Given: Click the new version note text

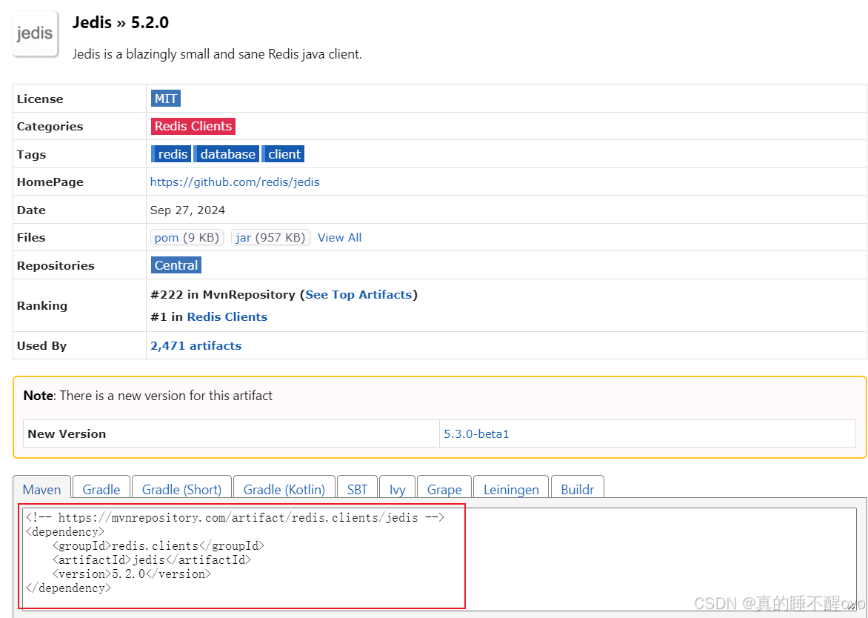Looking at the screenshot, I should (148, 396).
